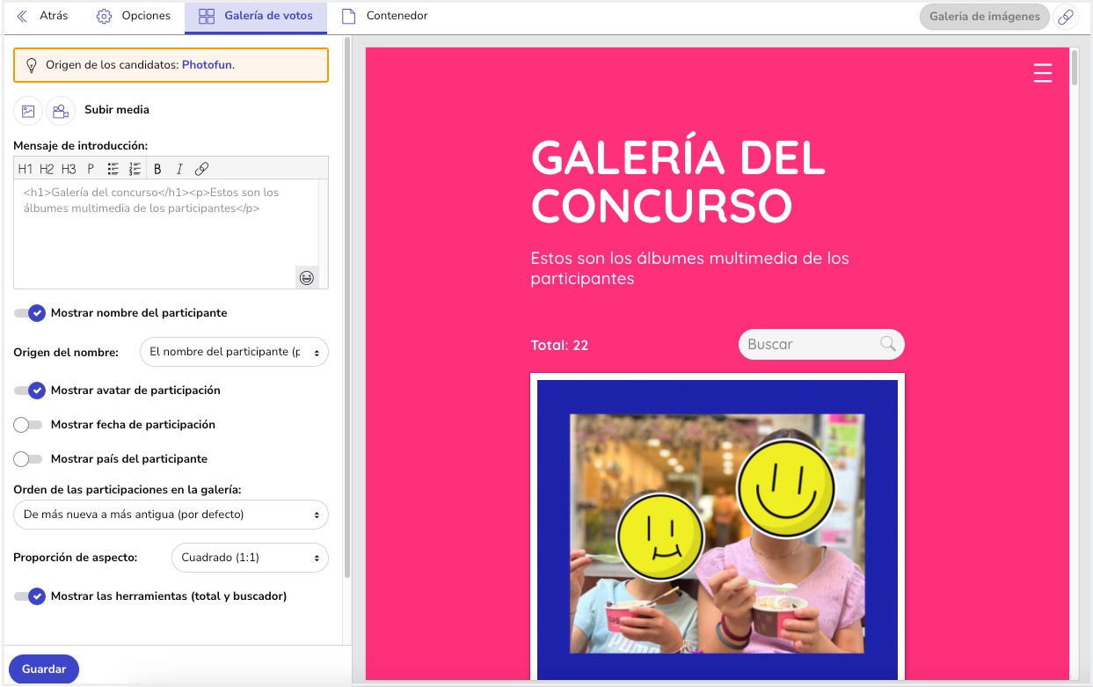The width and height of the screenshot is (1093, 687).
Task: Go back using the Atrás button
Action: click(42, 16)
